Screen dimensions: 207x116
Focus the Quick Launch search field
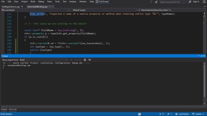[174, 2]
